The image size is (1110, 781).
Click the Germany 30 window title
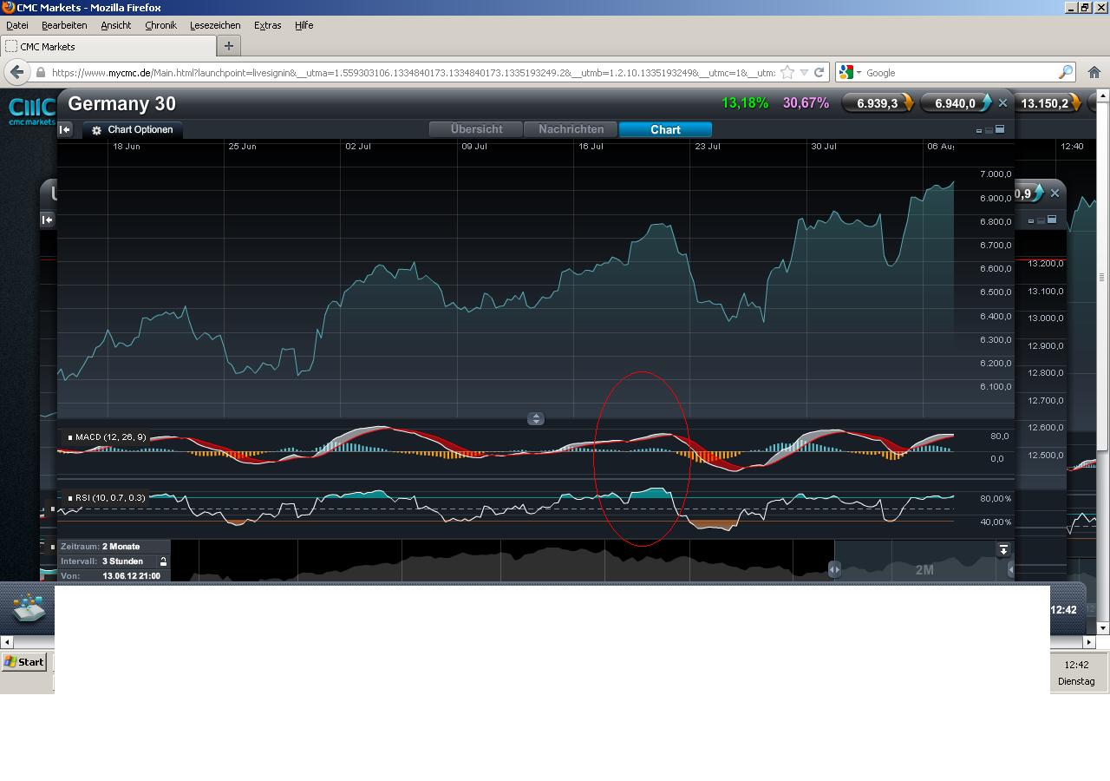pyautogui.click(x=121, y=103)
